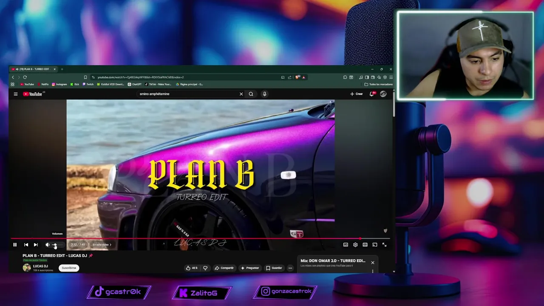544x306 pixels.
Task: Reload the page in the browser
Action: (x=25, y=77)
